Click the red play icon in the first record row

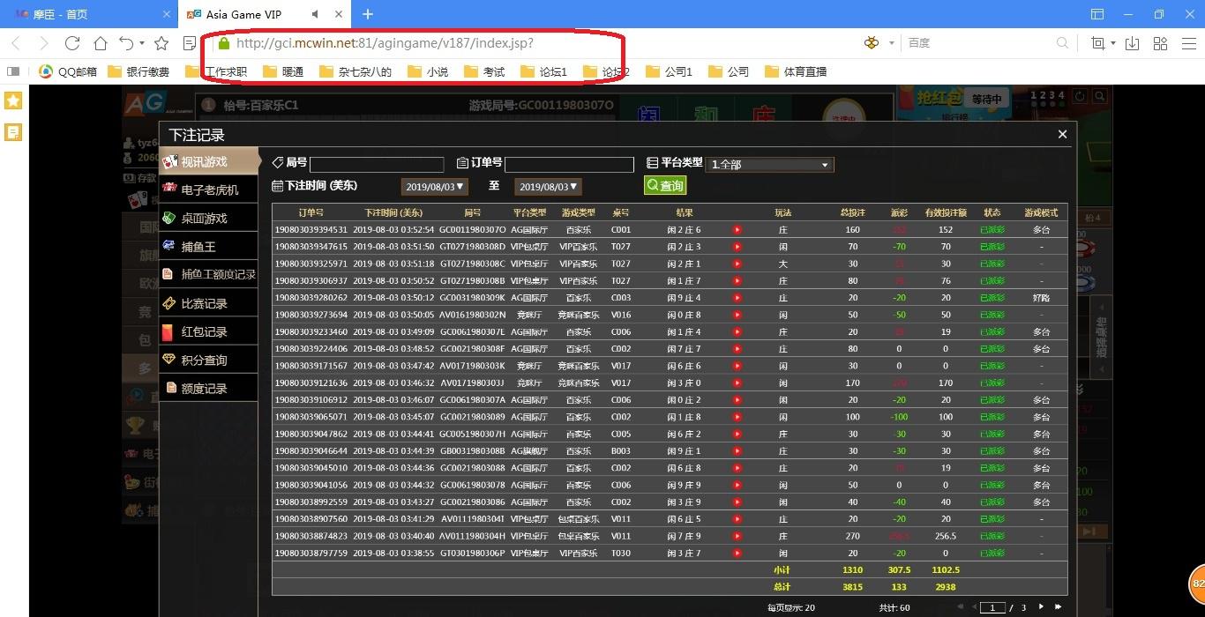[737, 230]
